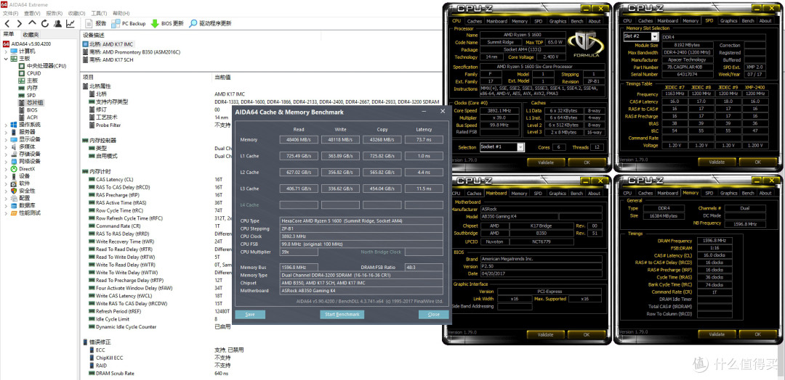Select the AIDA64 v5.90.4200 root node
785x380 pixels.
(x=27, y=44)
